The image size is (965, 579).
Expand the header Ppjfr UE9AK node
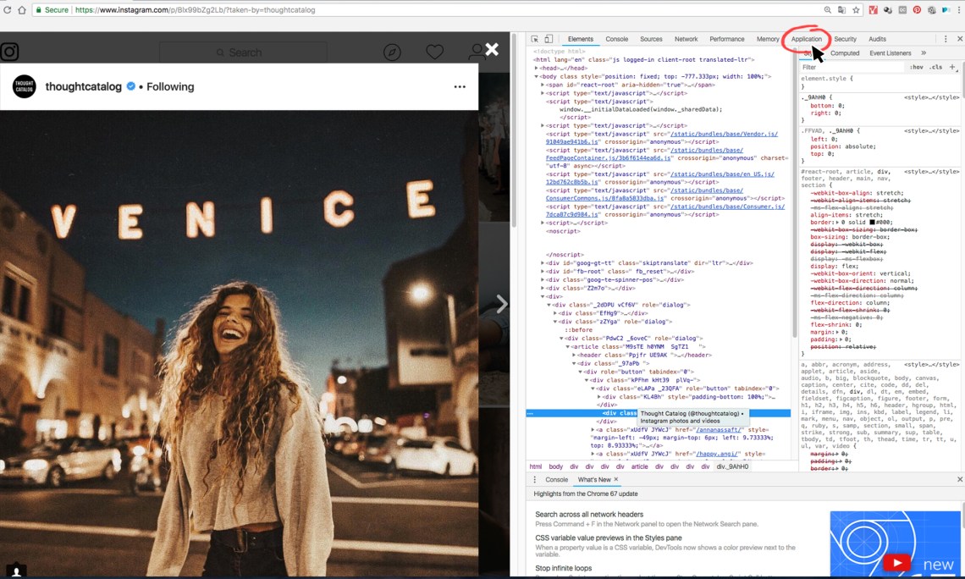574,355
